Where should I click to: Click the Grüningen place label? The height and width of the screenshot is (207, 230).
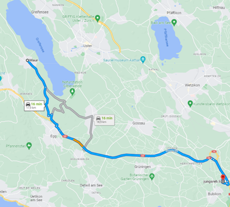(143, 167)
